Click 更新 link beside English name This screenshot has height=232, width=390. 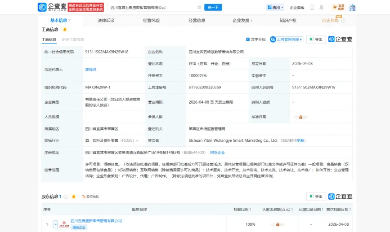[x=300, y=140]
